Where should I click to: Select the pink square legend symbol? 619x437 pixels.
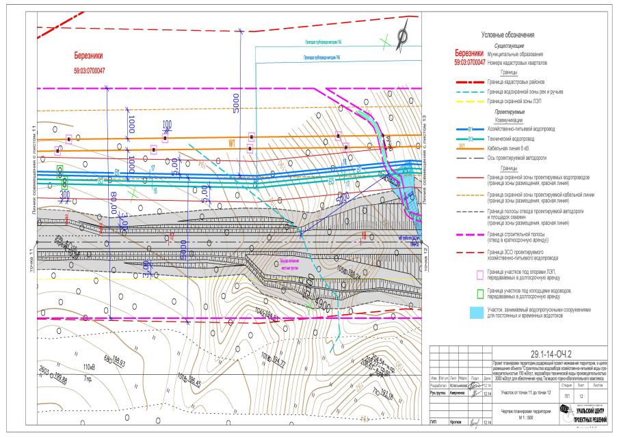(x=479, y=275)
